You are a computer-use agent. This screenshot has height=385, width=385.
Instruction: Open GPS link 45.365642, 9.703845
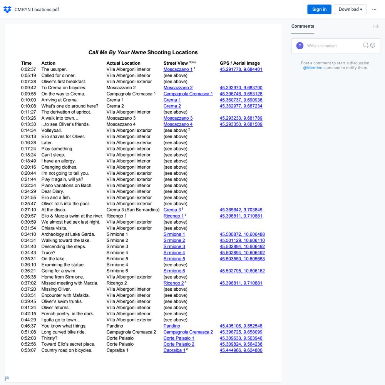[x=241, y=210]
